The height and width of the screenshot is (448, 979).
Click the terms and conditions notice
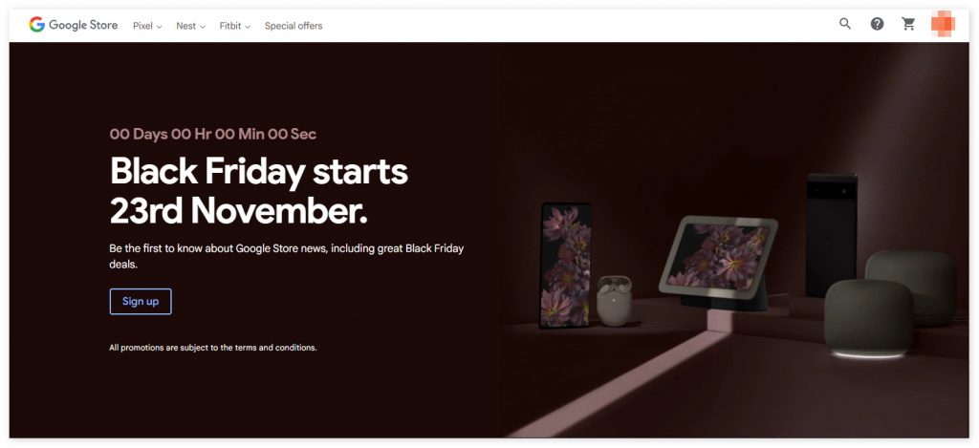[x=213, y=348]
